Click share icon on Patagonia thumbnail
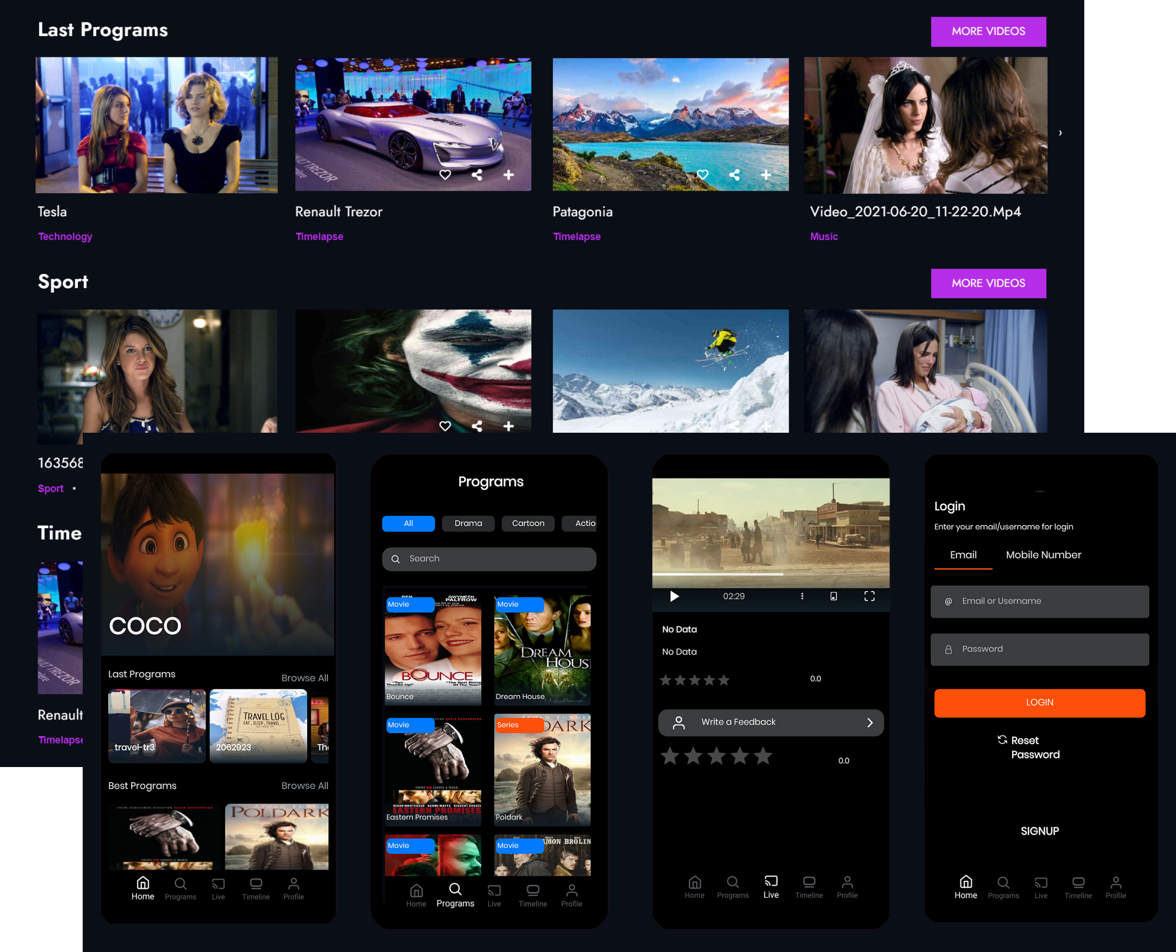 click(735, 175)
